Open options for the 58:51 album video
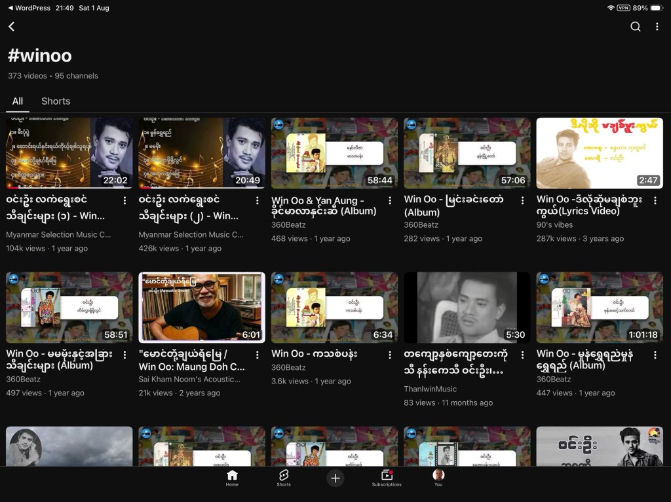Screen dimensions: 671x502 (x=125, y=355)
